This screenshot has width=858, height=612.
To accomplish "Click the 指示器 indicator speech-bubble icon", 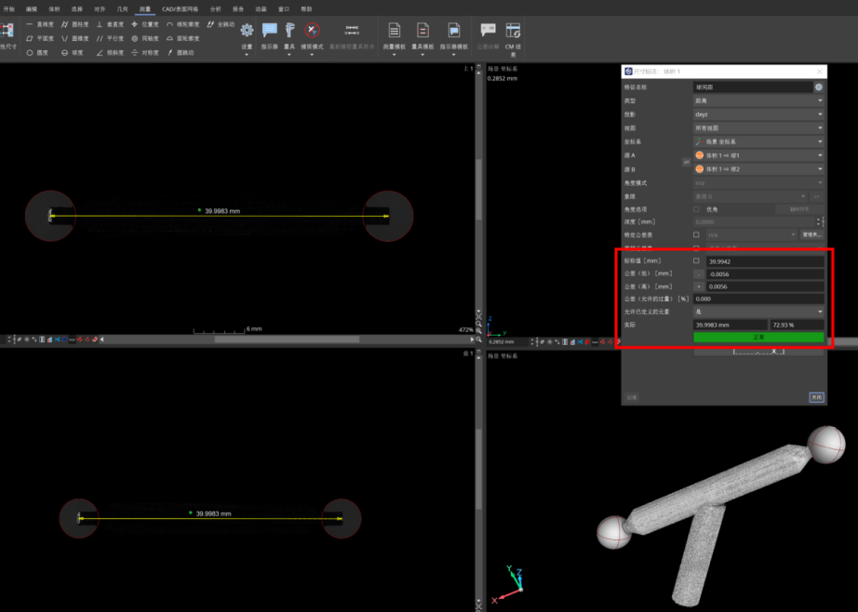I will (x=269, y=30).
